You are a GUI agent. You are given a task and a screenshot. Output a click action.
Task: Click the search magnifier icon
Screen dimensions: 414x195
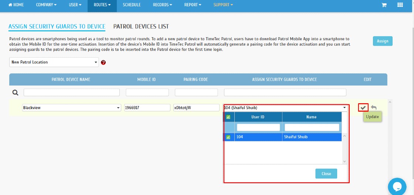(x=16, y=93)
